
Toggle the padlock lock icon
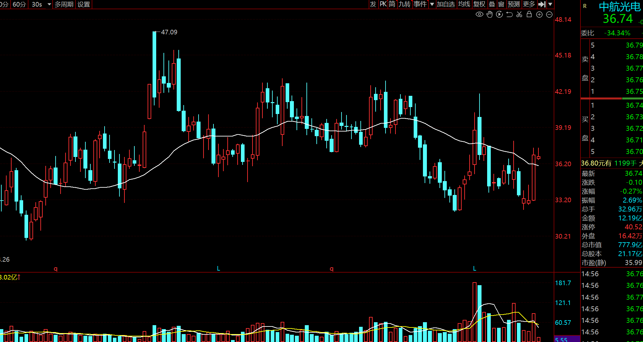529,14
